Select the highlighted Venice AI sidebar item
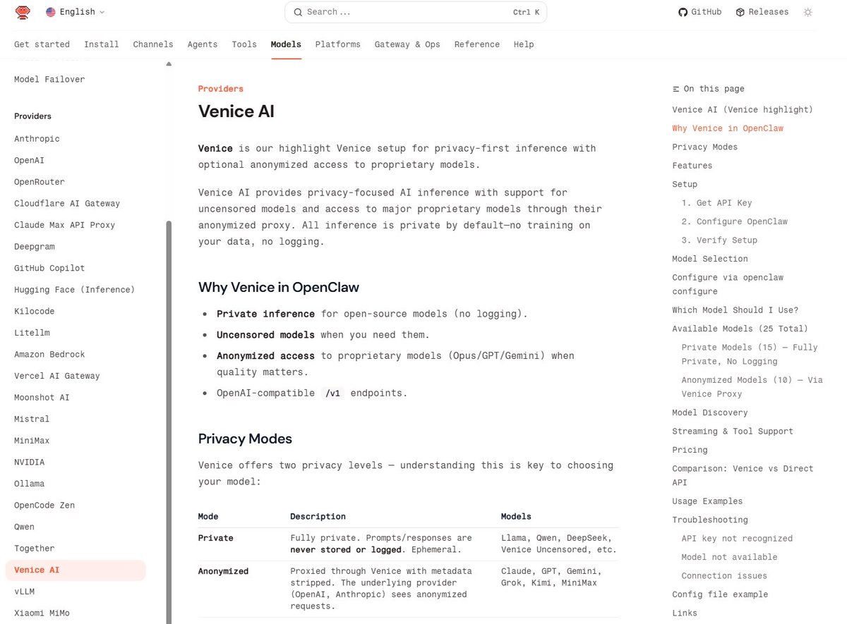This screenshot has height=624, width=847. tap(76, 570)
